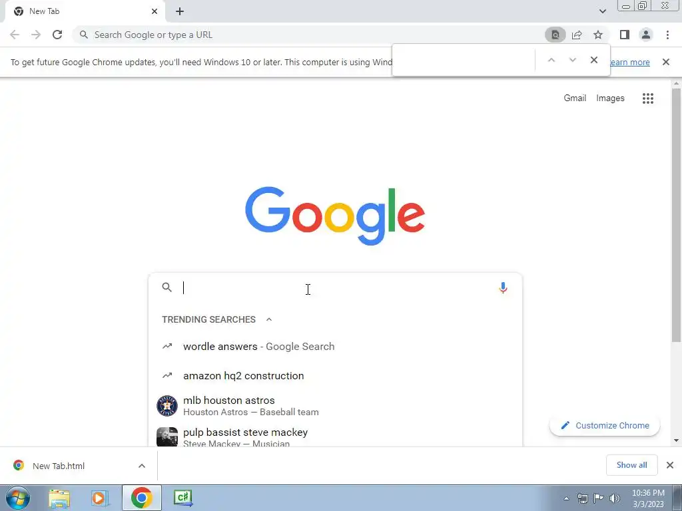Viewport: 682px width, 511px height.
Task: Select amazon hq2 construction suggestion
Action: coord(335,375)
